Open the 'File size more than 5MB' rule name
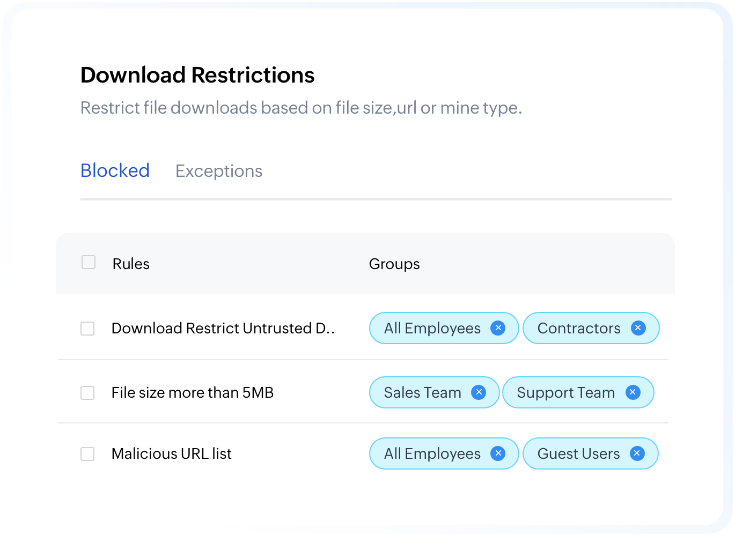This screenshot has width=735, height=536. [193, 392]
